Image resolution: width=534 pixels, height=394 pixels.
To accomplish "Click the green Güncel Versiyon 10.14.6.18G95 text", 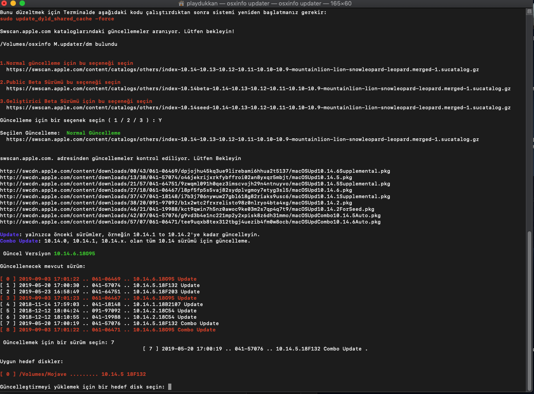I will [74, 253].
